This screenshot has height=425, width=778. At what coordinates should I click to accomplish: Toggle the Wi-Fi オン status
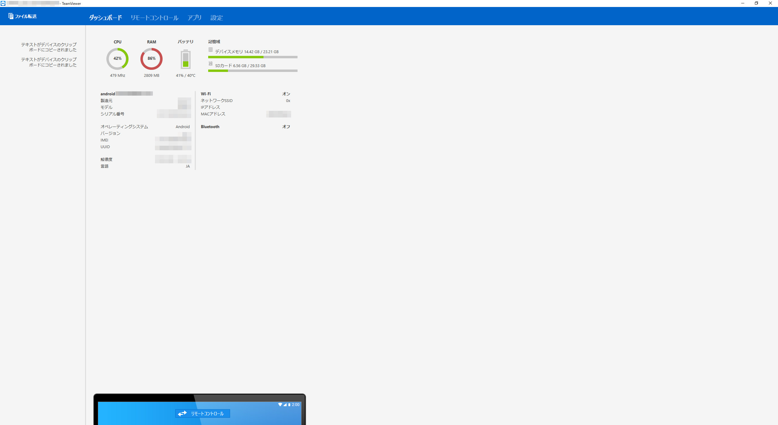(286, 94)
